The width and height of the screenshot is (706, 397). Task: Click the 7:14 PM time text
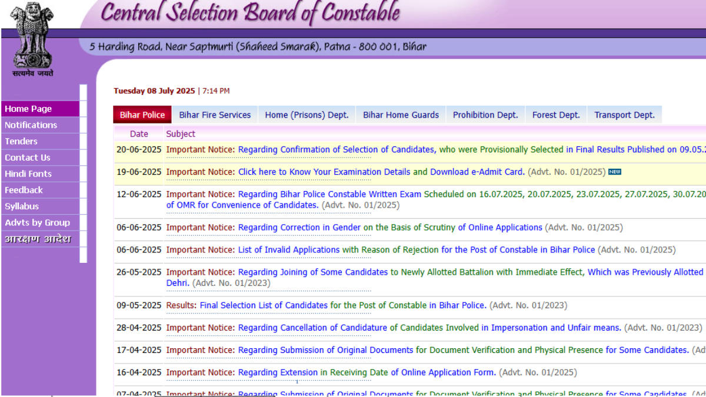(216, 91)
